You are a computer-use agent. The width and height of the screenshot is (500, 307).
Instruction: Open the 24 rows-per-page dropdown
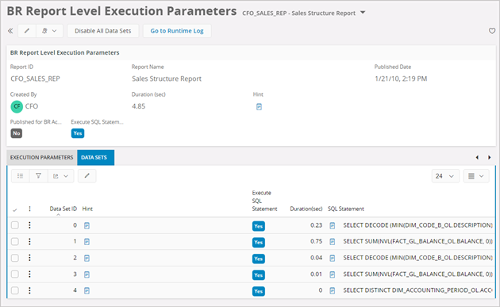coord(445,176)
